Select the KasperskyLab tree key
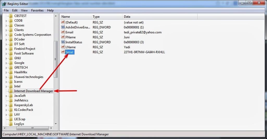This screenshot has height=139, width=267. pyautogui.click(x=23, y=105)
